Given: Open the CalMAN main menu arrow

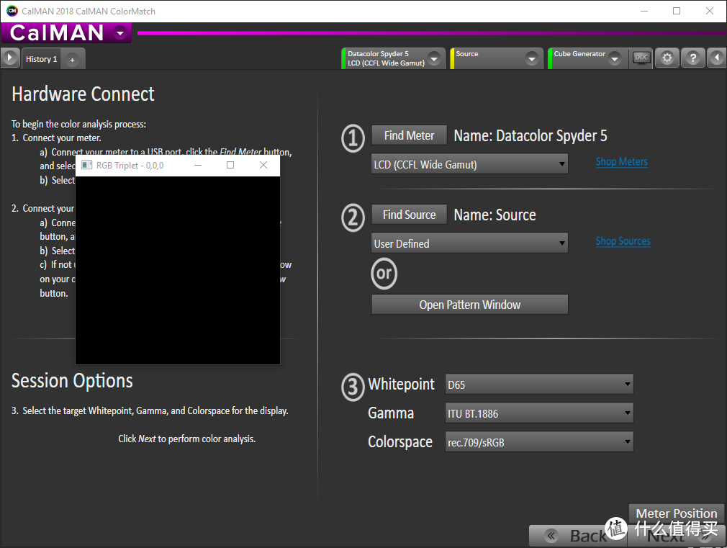Looking at the screenshot, I should pos(120,32).
